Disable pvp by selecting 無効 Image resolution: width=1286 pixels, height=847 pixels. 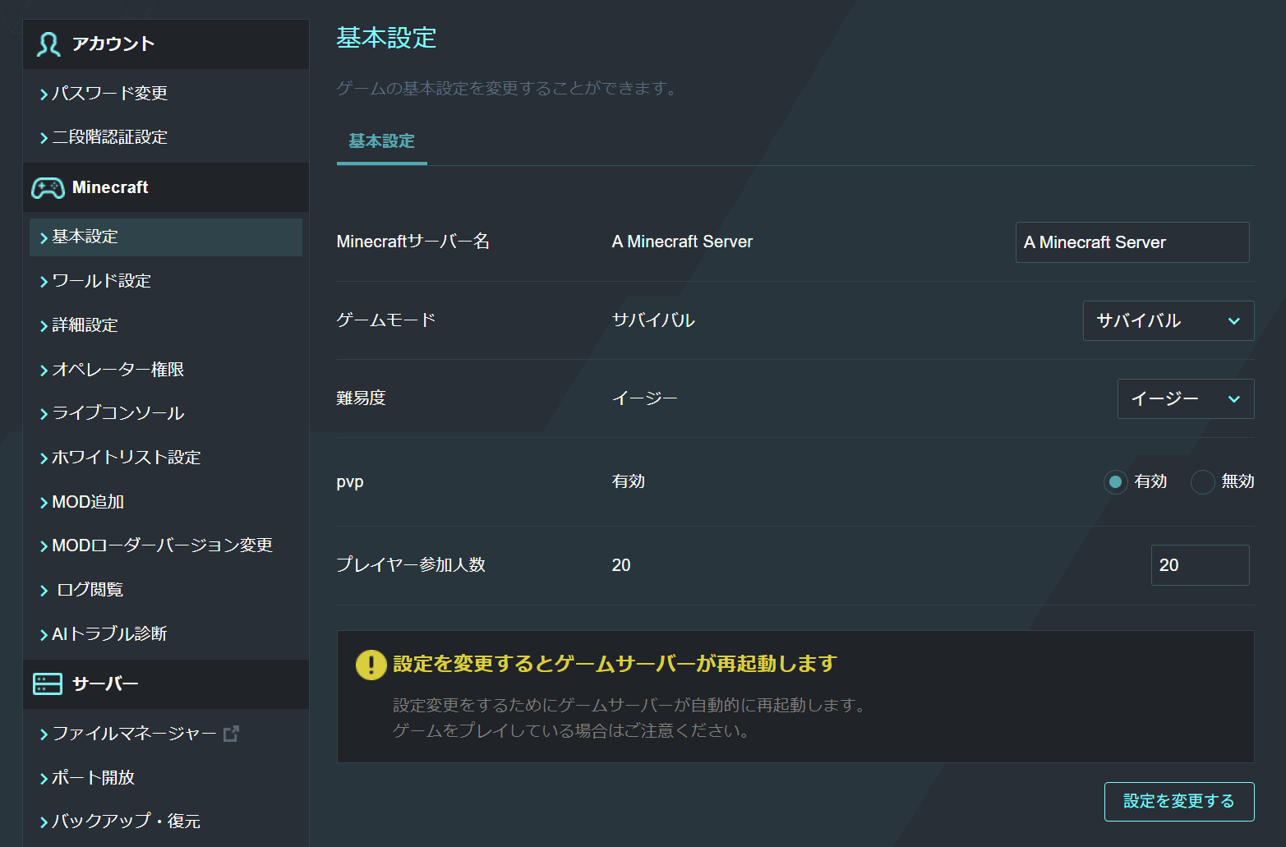[x=1203, y=482]
